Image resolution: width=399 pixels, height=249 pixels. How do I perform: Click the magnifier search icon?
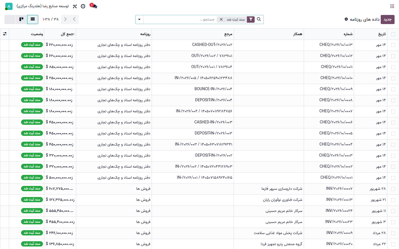pyautogui.click(x=259, y=19)
